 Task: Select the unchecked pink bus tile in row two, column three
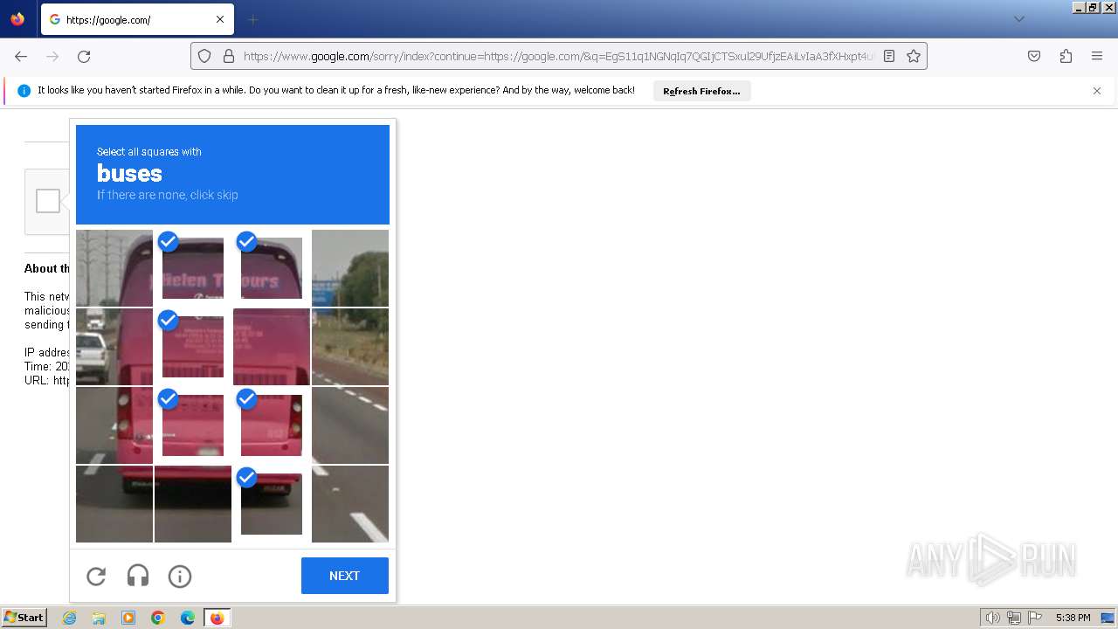[272, 347]
